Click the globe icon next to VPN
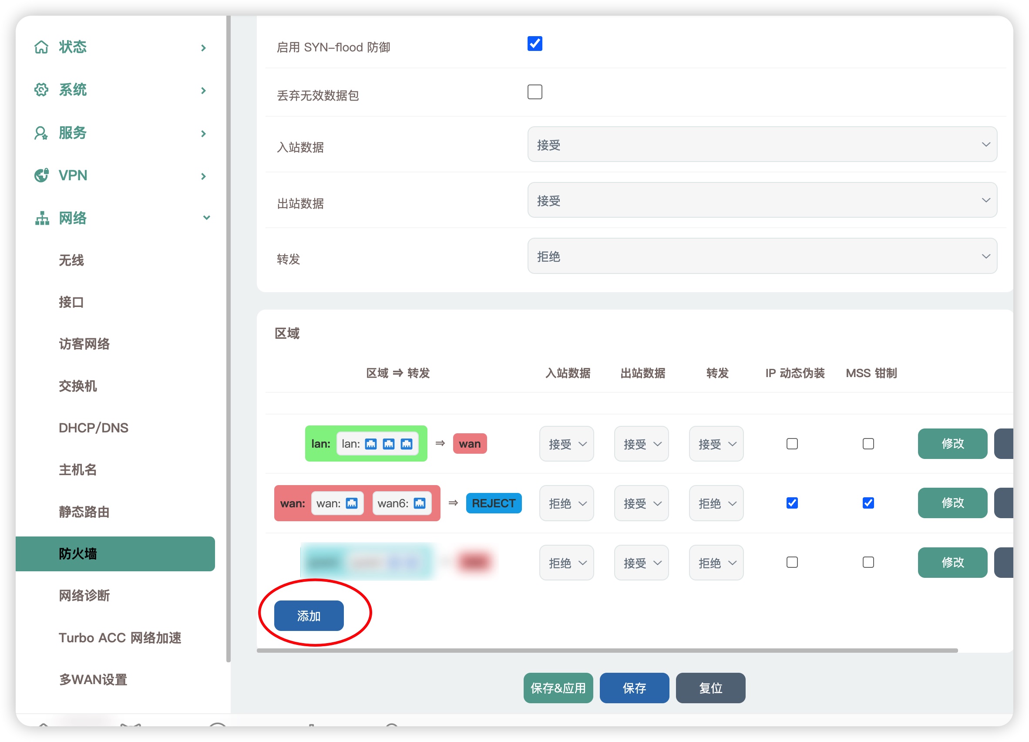This screenshot has width=1029, height=742. click(x=41, y=175)
